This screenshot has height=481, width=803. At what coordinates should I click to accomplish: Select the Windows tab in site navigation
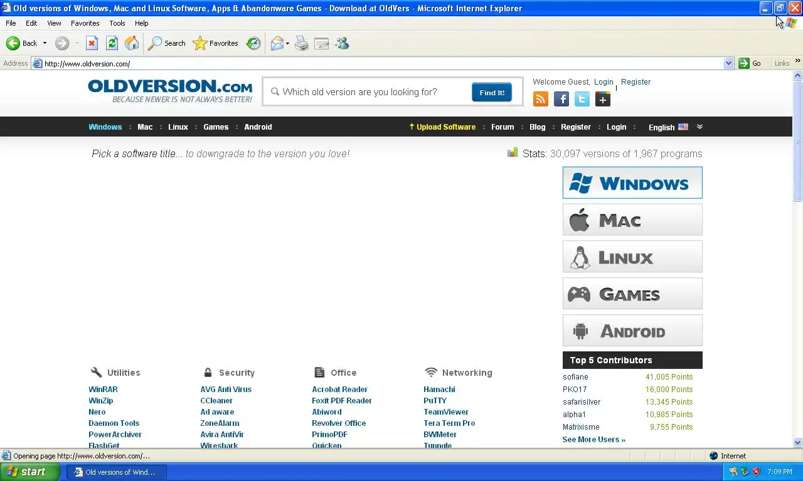(x=105, y=127)
